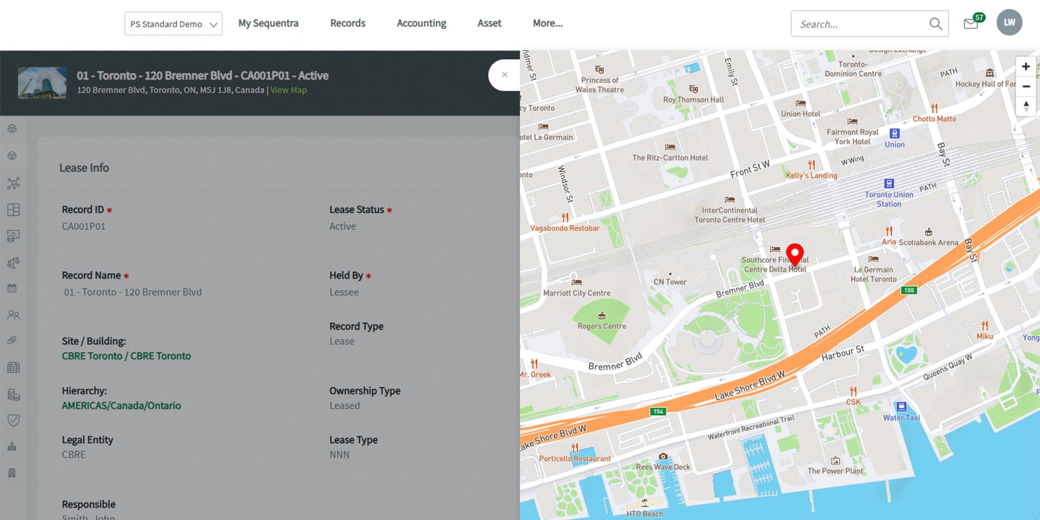Zoom out on the map
Screen dimensions: 1040x520
(x=1025, y=86)
